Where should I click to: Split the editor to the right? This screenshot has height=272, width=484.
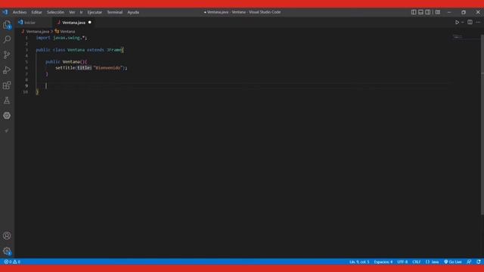coord(470,22)
